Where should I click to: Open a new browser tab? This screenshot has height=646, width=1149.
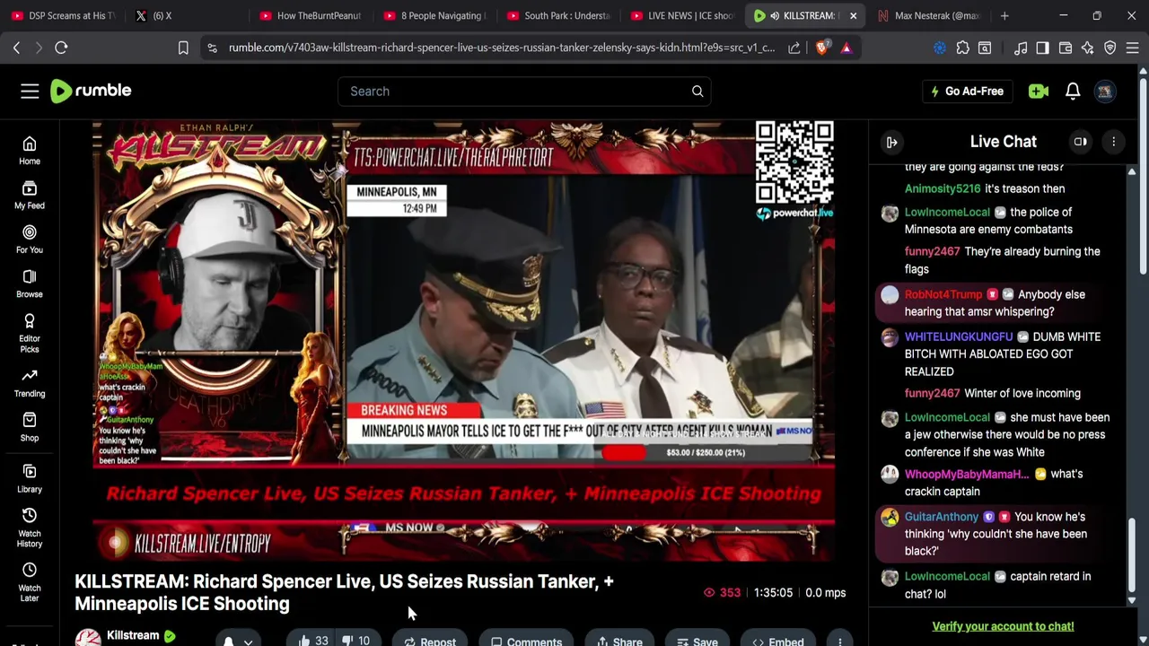(1004, 15)
